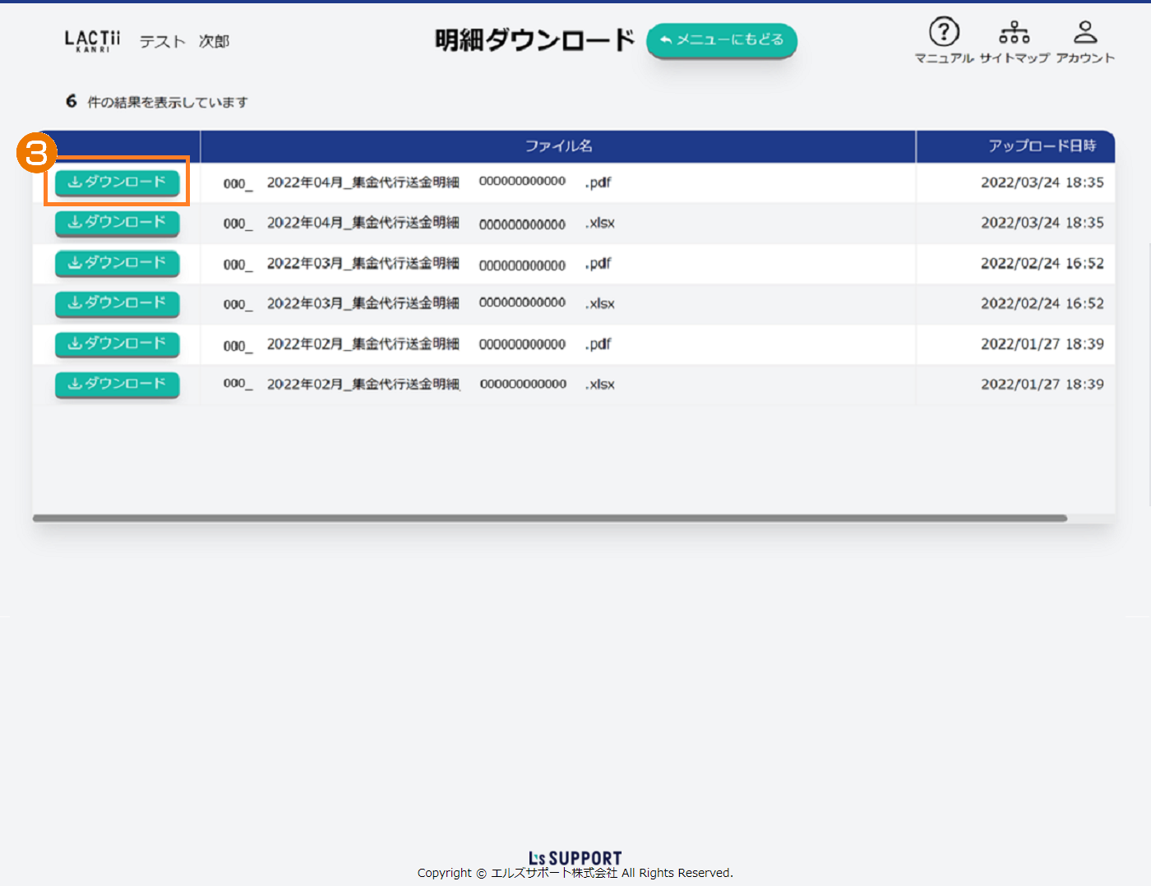Open the マニュアル help icon

pos(944,34)
